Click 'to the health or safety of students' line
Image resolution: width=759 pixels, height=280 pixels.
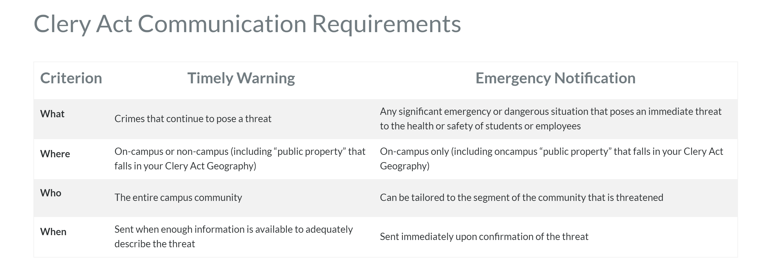click(x=480, y=126)
